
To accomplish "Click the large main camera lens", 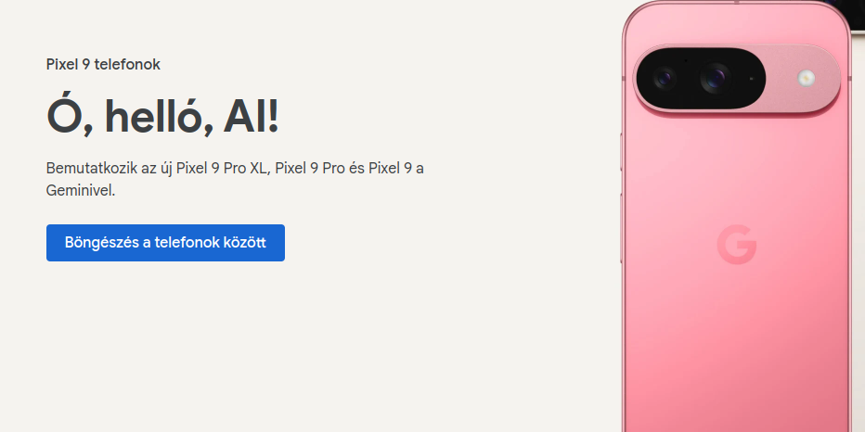I will pos(716,78).
